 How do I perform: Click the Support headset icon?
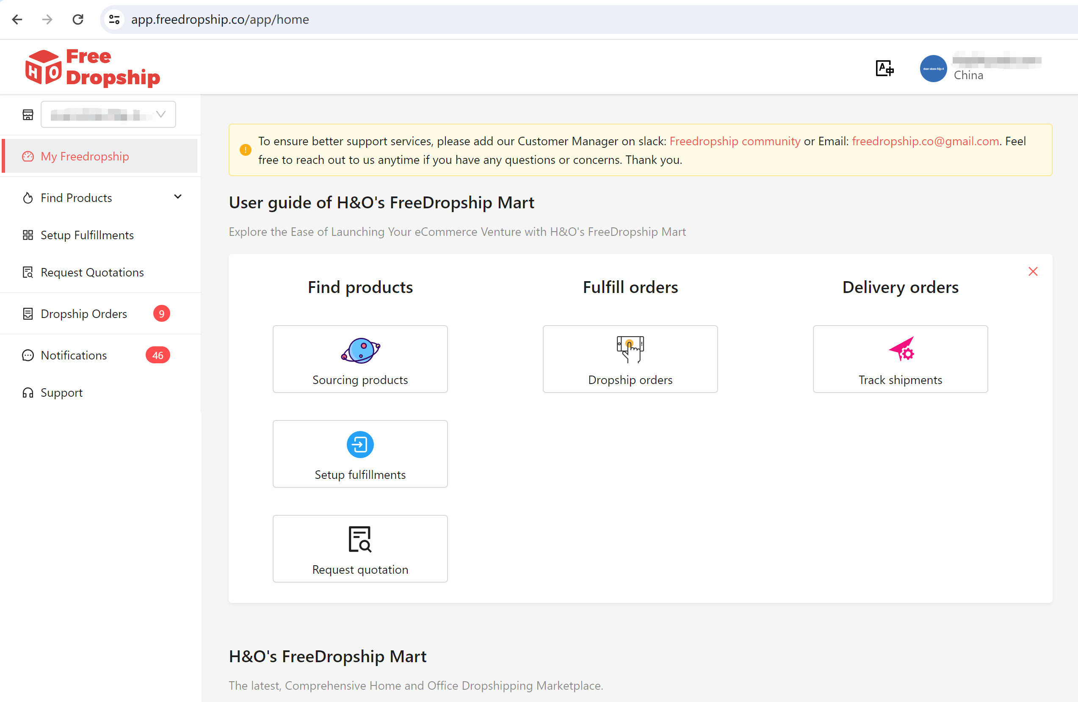28,392
